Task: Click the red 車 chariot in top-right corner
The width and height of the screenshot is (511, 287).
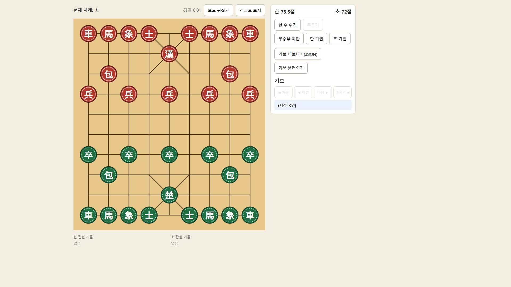Action: click(250, 34)
